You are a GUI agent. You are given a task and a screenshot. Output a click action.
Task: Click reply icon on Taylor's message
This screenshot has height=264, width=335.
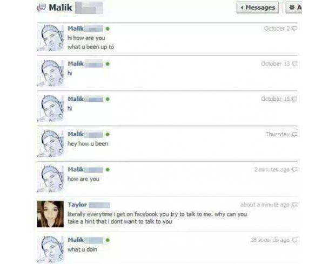[x=295, y=205]
